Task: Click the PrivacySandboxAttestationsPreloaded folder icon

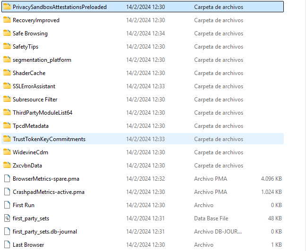Action: (x=7, y=7)
